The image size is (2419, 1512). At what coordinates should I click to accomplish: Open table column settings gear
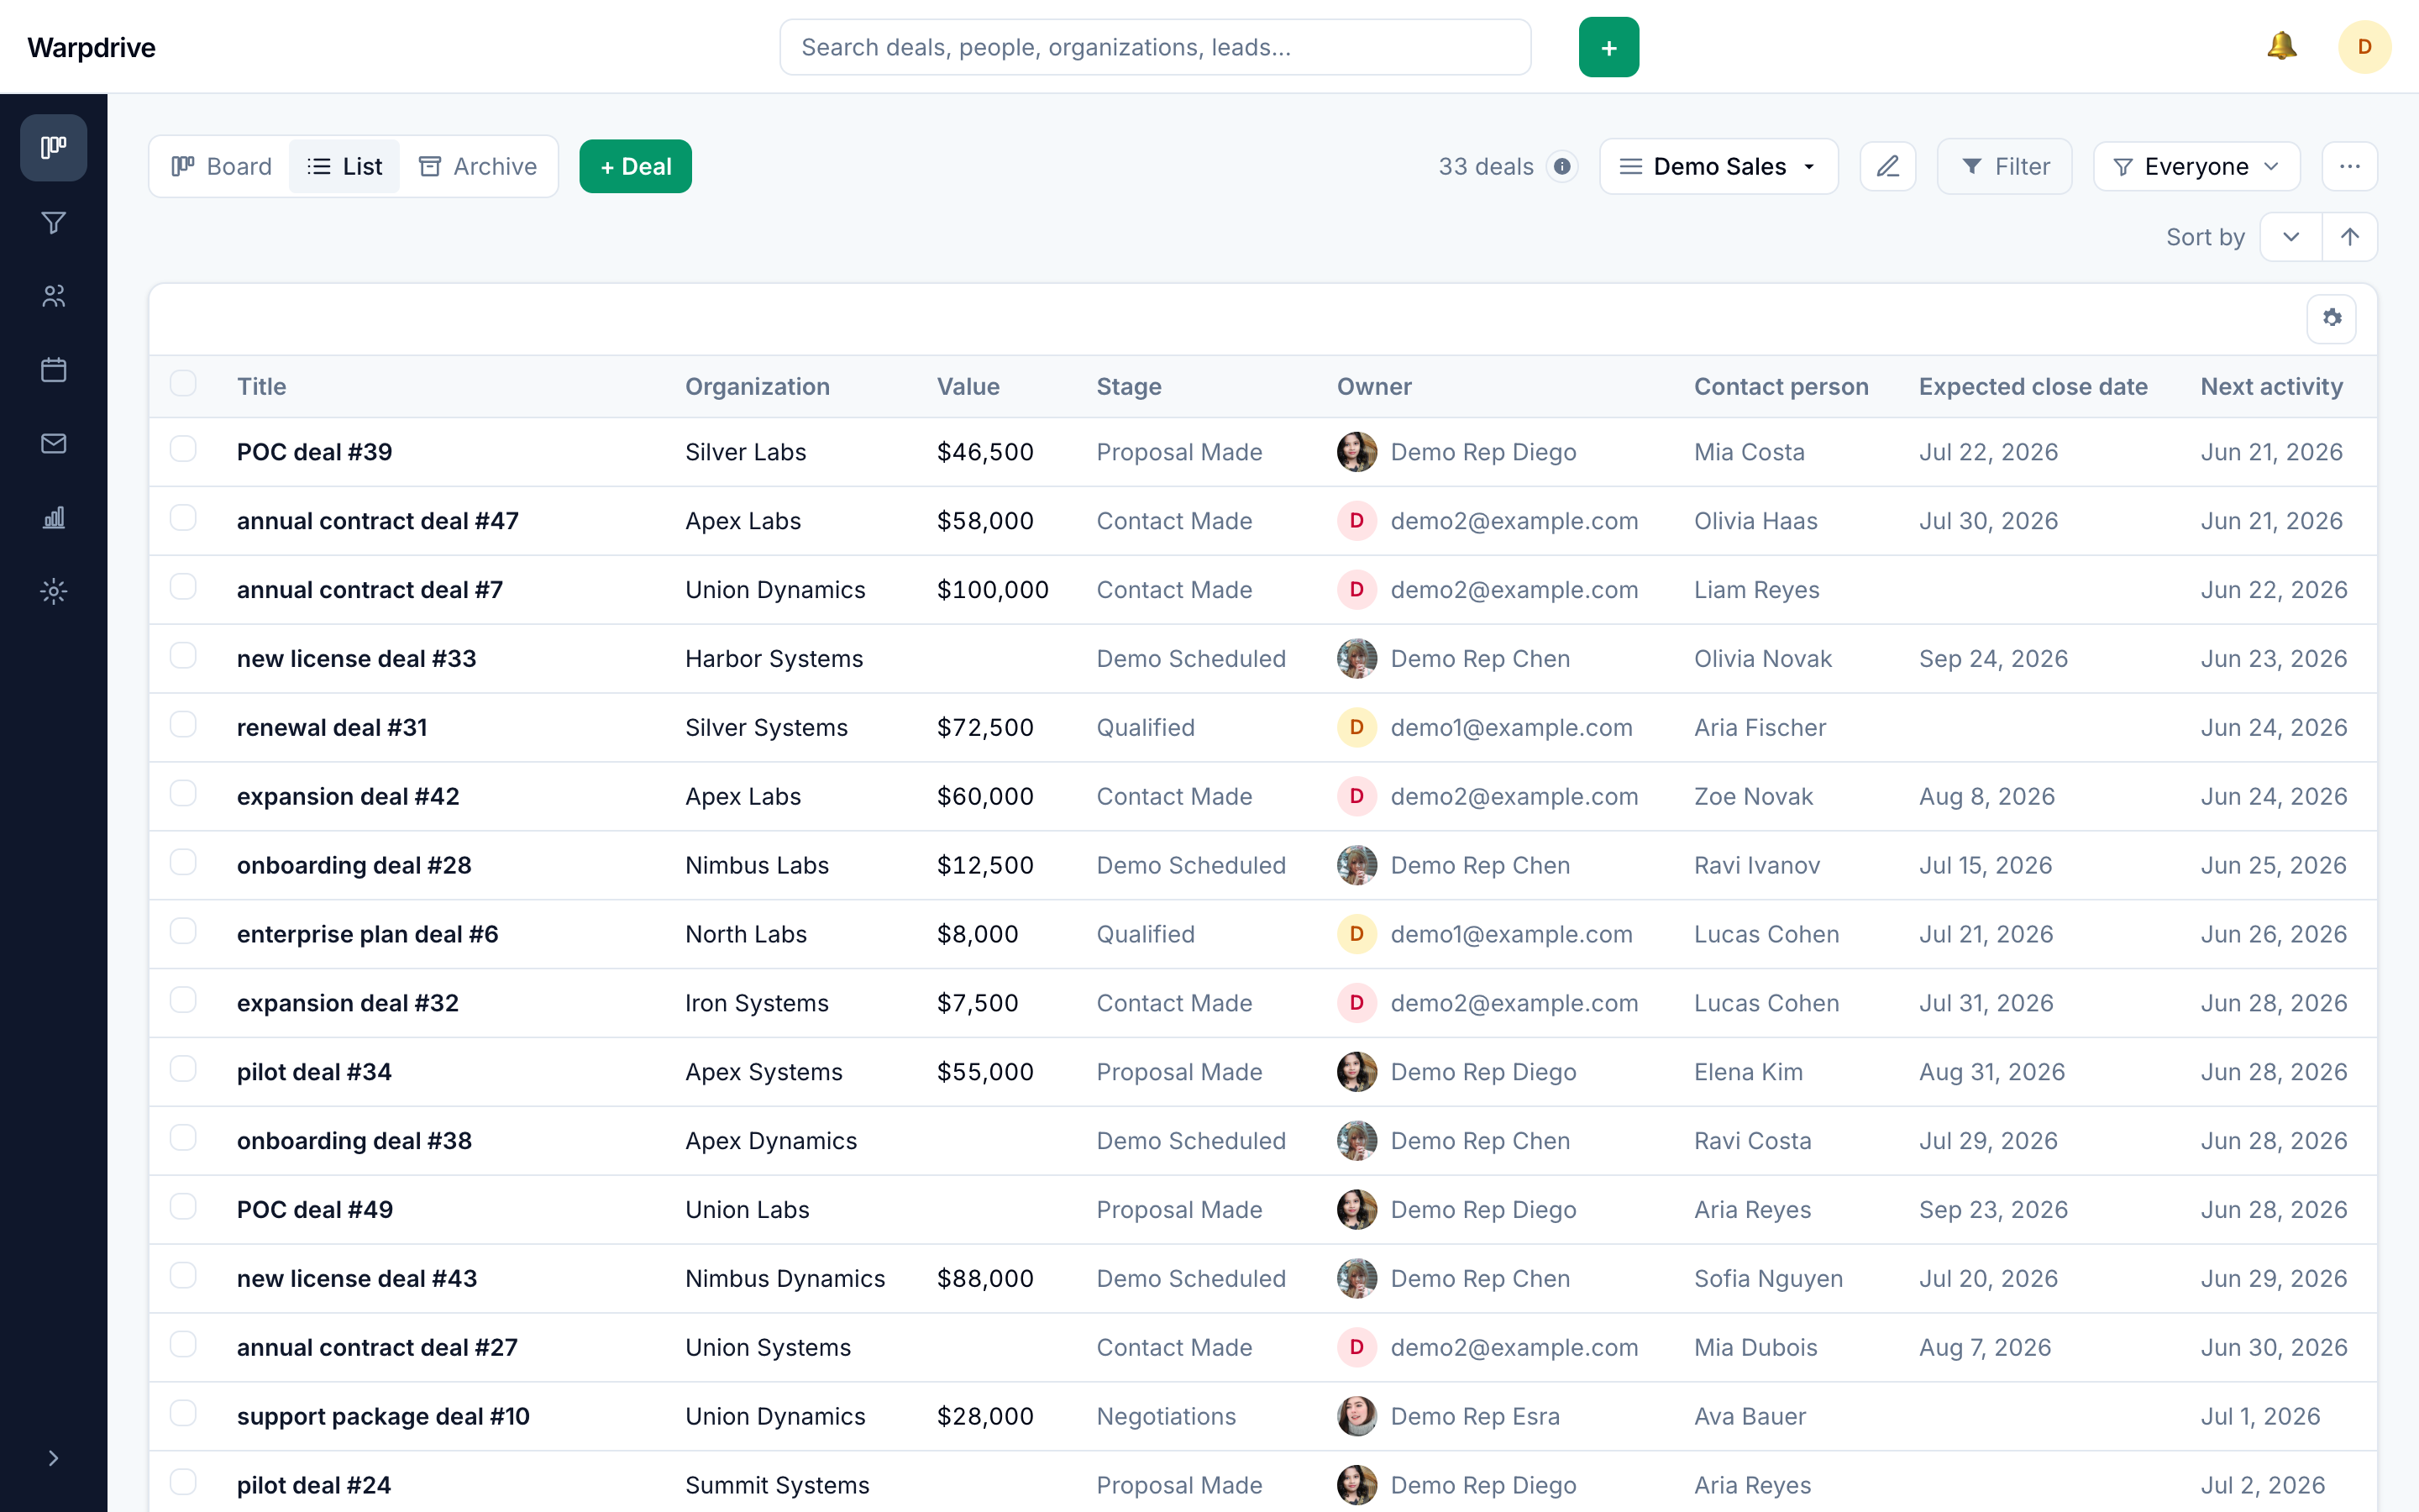coord(2331,318)
